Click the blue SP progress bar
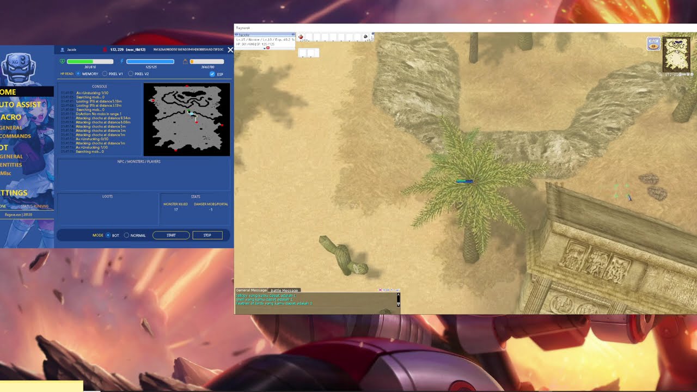Viewport: 697px width, 392px height. click(150, 62)
